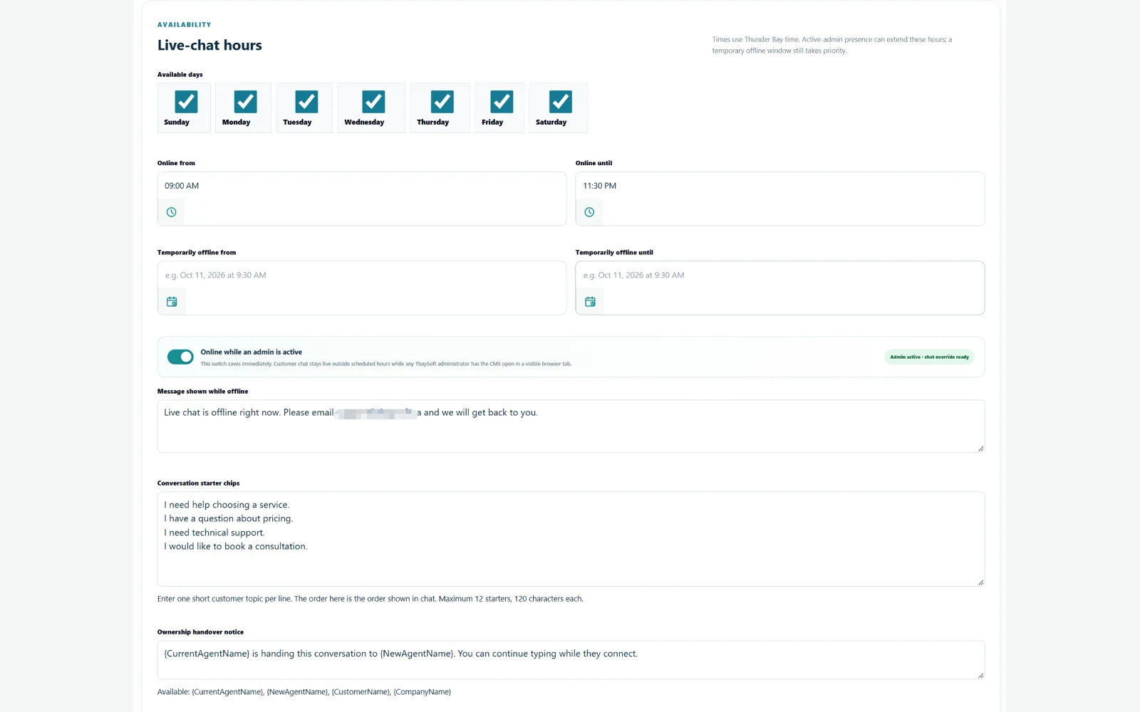
Task: Grab the handover notice resize handle
Action: [x=981, y=676]
